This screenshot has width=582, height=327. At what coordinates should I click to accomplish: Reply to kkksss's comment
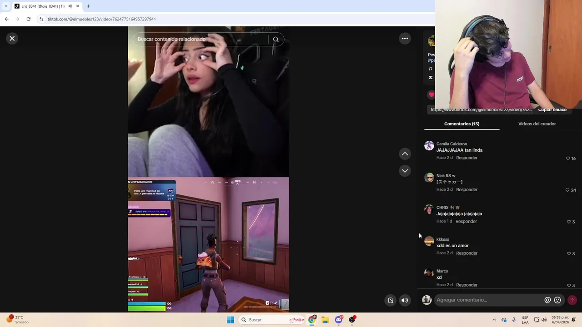pos(467,253)
